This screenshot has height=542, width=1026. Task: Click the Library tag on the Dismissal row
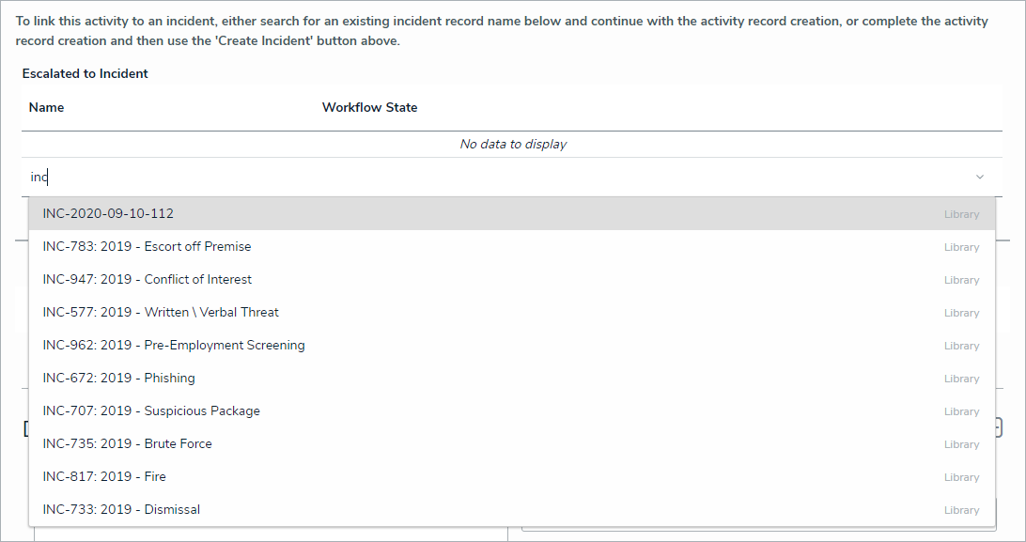[961, 511]
